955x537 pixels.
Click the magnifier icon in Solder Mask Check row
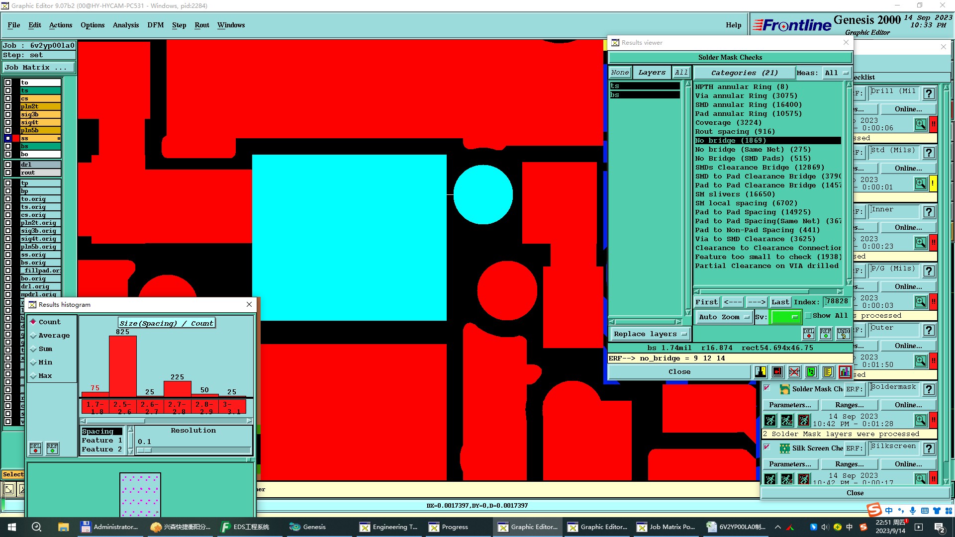[x=920, y=421]
